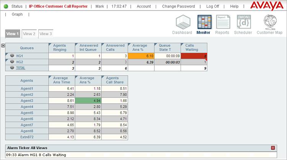Viewport: 287px width, 160px height.
Task: Click the TOTAL row status ball
Action: point(12,68)
